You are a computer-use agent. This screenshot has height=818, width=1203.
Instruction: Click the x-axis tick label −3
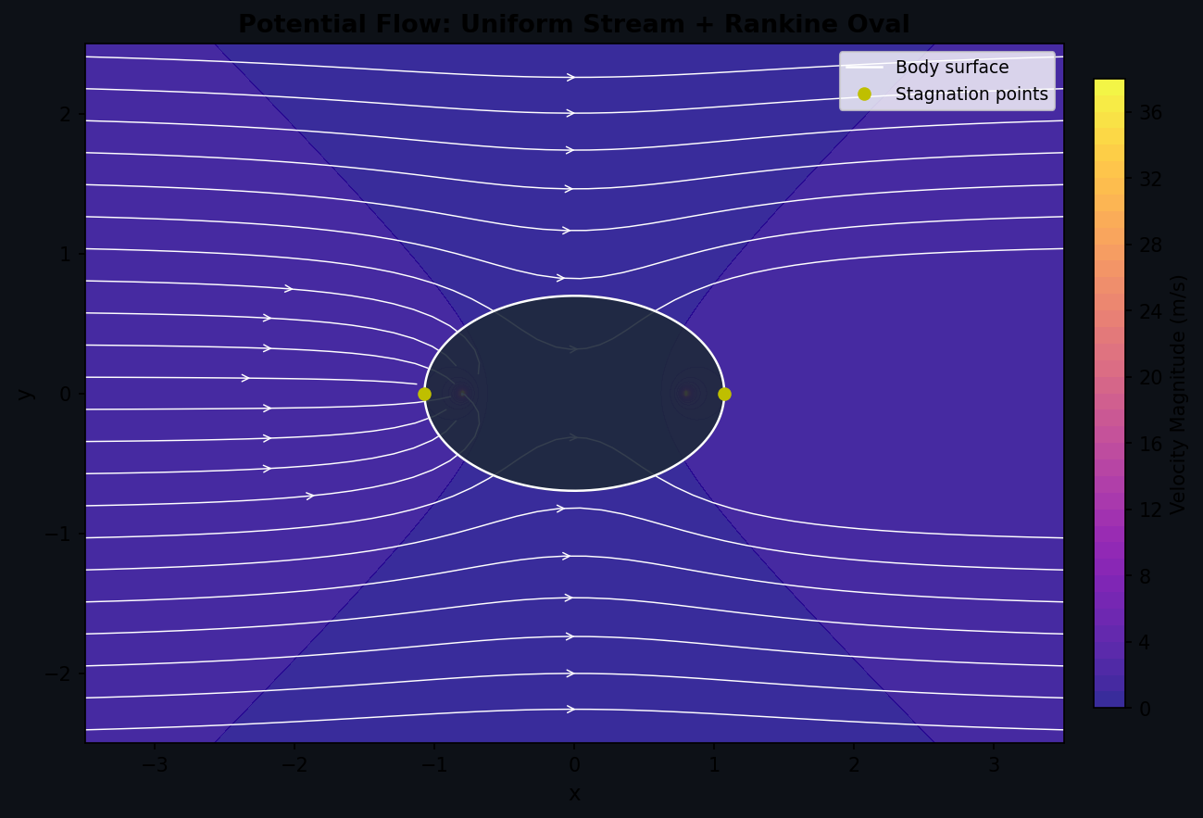[155, 765]
